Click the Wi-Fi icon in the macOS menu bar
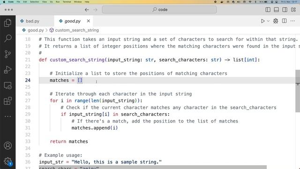This screenshot has width=300, height=169. tap(250, 2)
